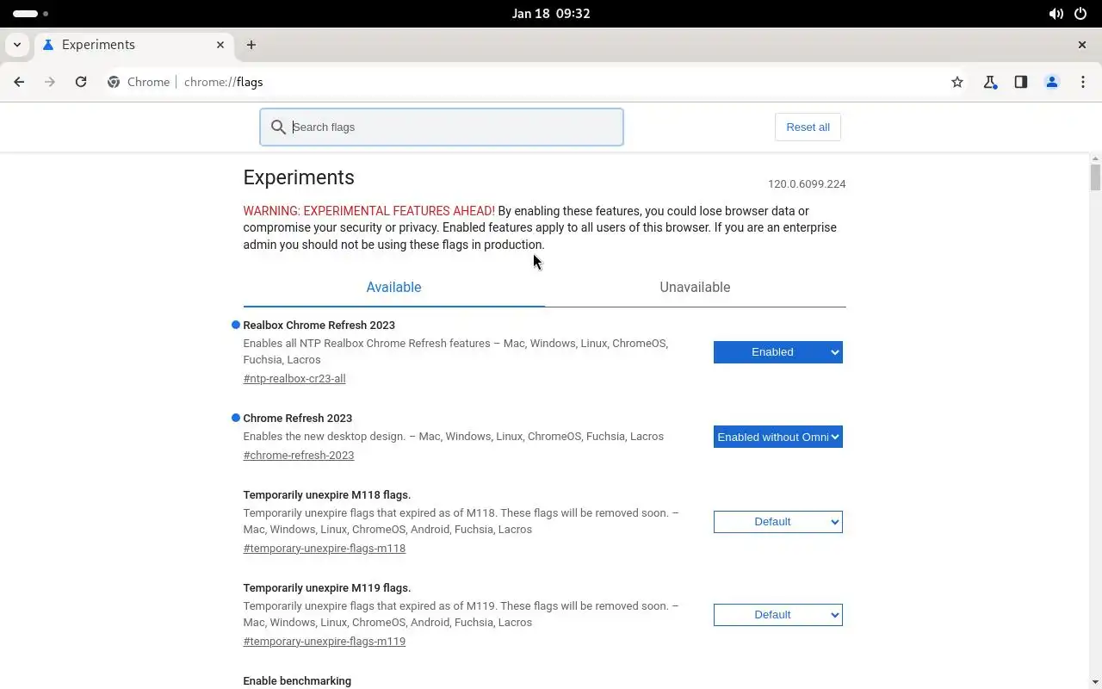The image size is (1102, 689).
Task: Open Realbox Chrome Refresh 2023 Enabled dropdown
Action: point(777,351)
